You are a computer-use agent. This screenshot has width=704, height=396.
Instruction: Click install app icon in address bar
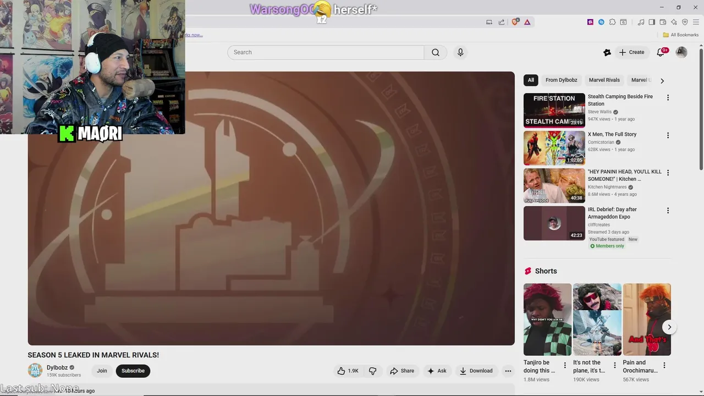point(489,22)
